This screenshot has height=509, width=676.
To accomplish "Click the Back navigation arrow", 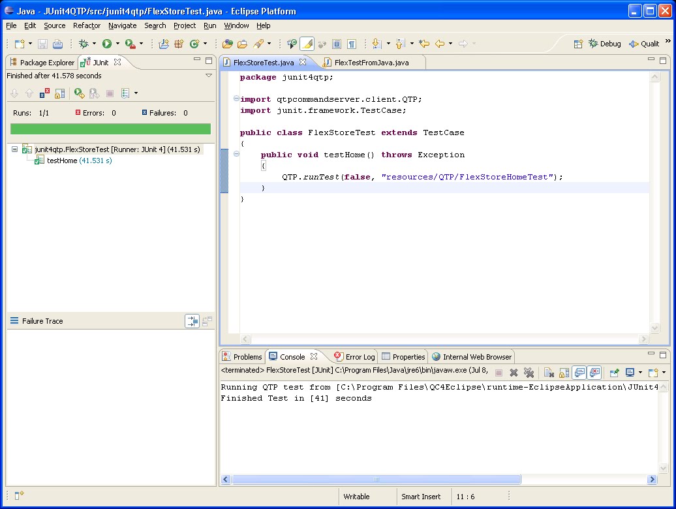I will [x=440, y=44].
